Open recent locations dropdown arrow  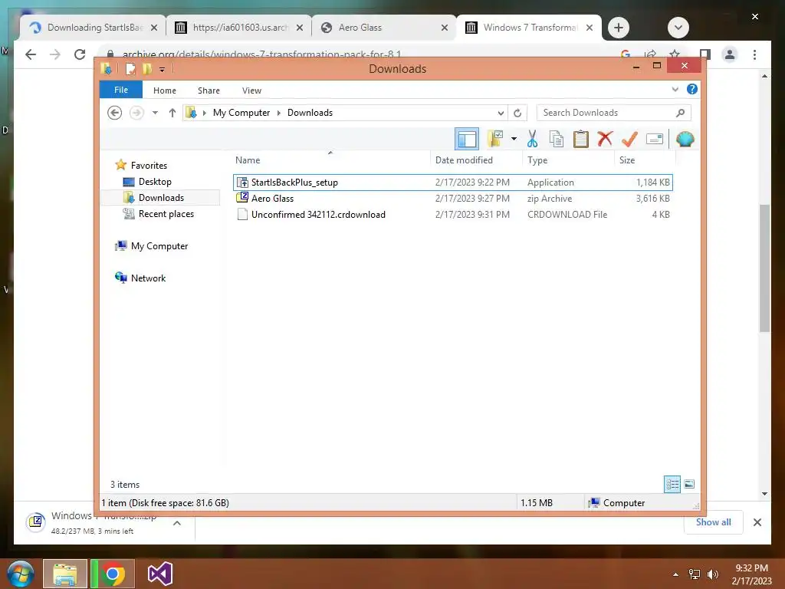(x=155, y=113)
